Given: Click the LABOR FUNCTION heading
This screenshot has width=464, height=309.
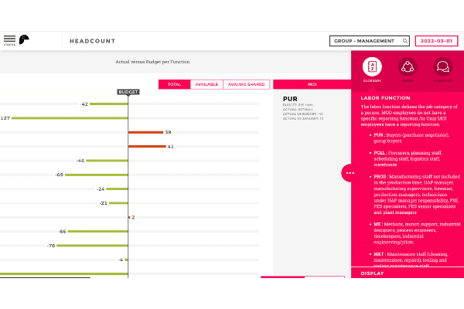Looking at the screenshot, I should pyautogui.click(x=387, y=97).
